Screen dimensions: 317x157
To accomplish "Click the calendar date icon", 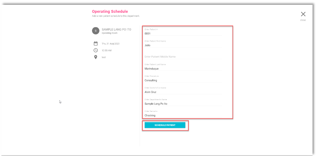I will [x=96, y=44].
